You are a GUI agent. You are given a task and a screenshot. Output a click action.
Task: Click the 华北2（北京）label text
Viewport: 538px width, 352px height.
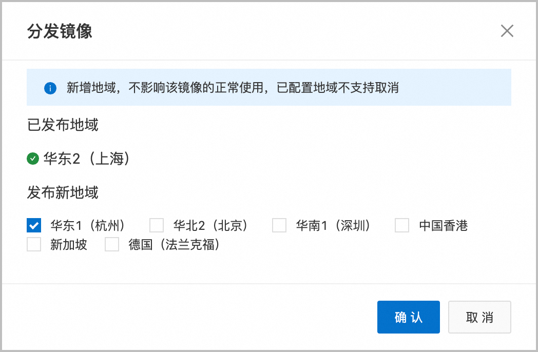(210, 225)
